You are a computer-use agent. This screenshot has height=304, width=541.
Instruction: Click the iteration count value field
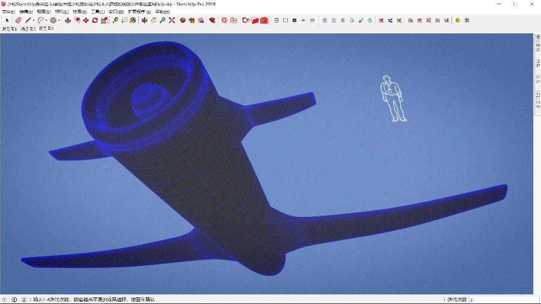504,300
